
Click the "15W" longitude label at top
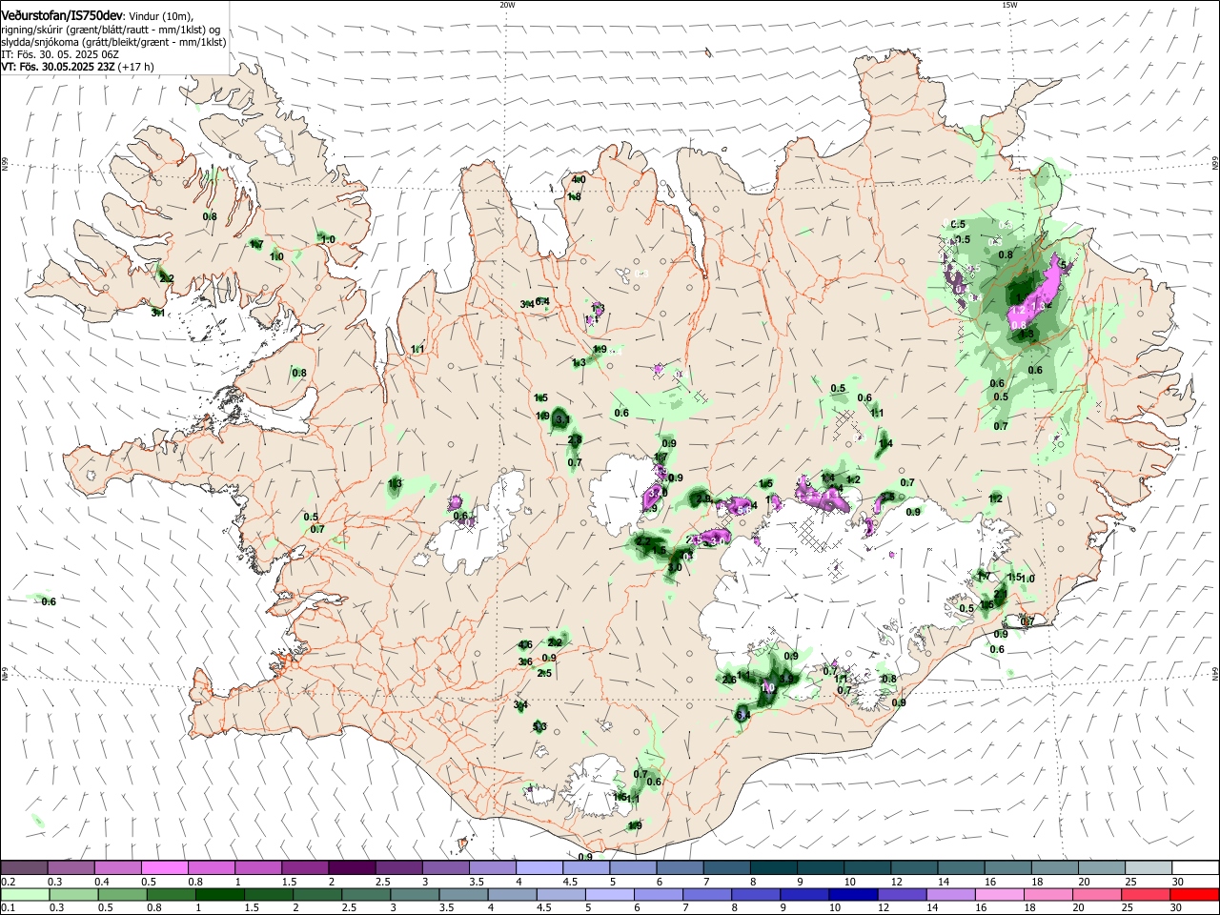coord(1009,5)
